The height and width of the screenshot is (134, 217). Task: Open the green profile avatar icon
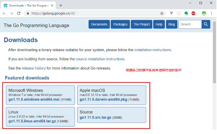tap(204, 13)
